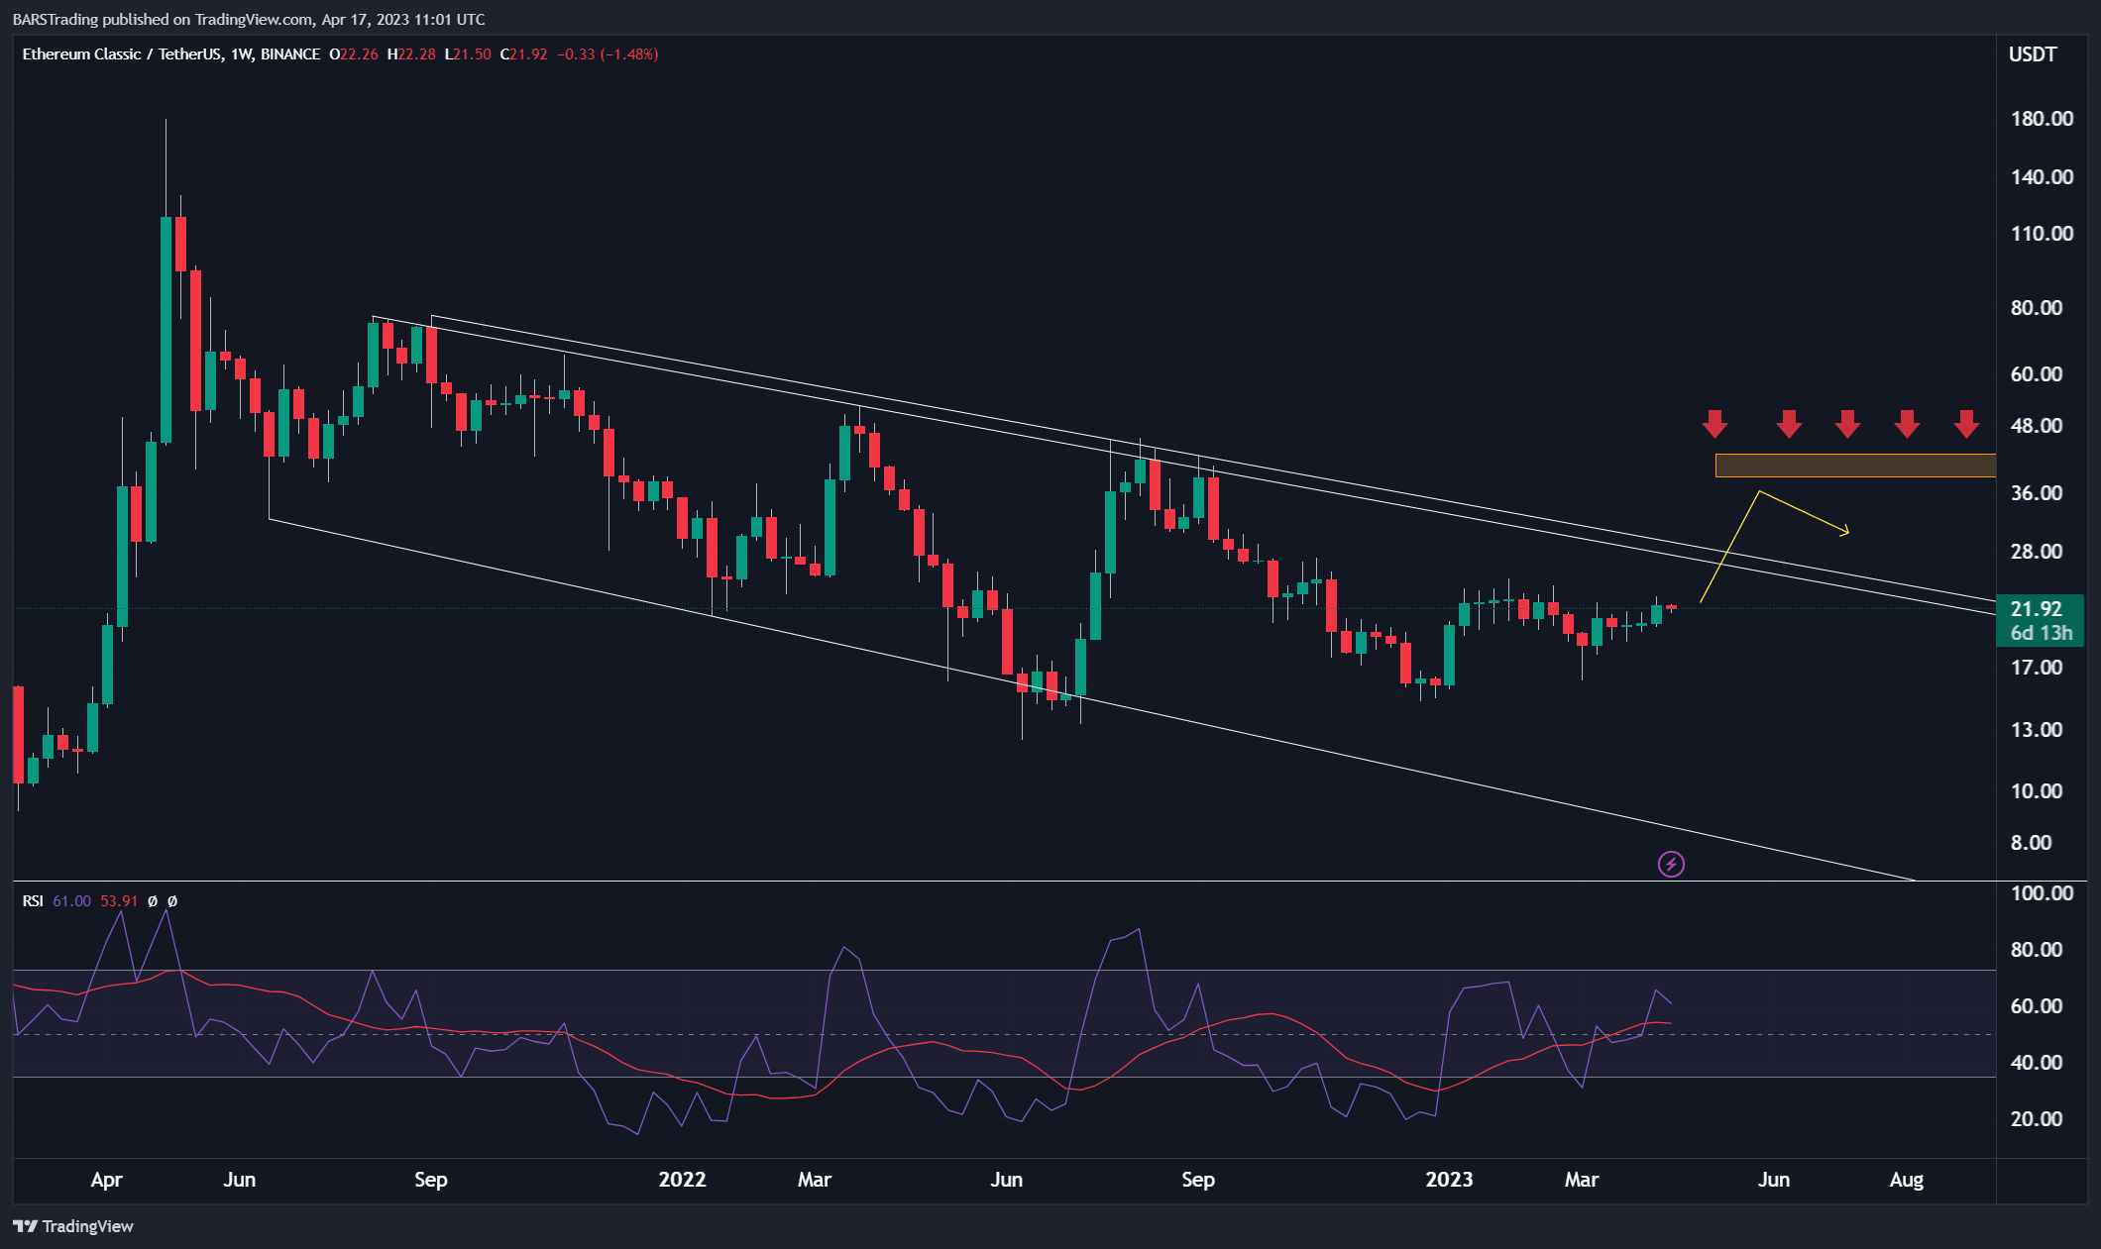This screenshot has height=1249, width=2101.
Task: Click the 2023 label on time axis
Action: (x=1449, y=1180)
